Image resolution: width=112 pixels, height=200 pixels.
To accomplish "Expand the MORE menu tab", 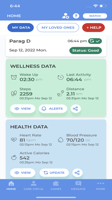I will coord(101,185).
